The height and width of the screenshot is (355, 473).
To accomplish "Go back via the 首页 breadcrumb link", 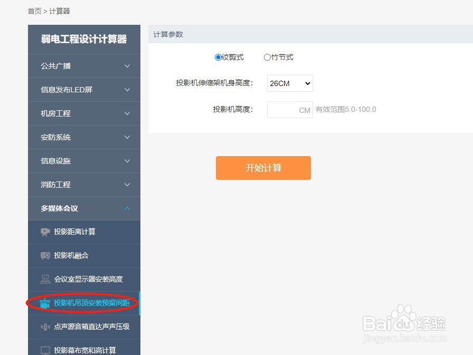I will click(x=34, y=11).
